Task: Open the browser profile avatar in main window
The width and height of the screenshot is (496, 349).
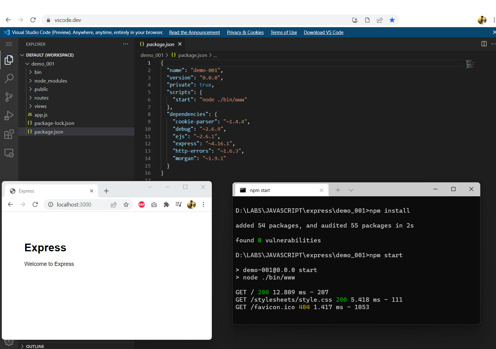Action: pyautogui.click(x=482, y=20)
